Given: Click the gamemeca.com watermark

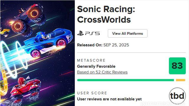Looking at the screenshot, I should (163, 103).
